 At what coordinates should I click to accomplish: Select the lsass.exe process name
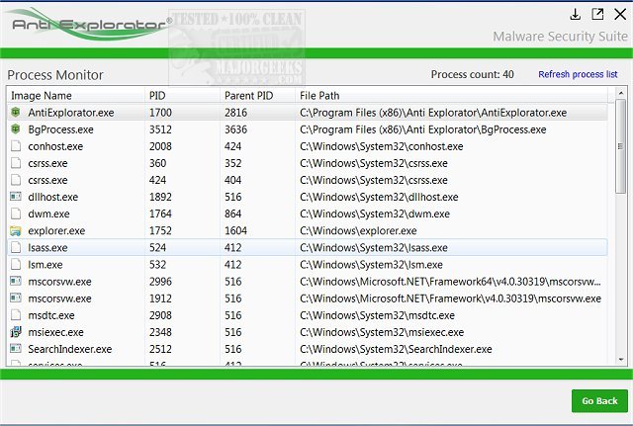tap(47, 248)
